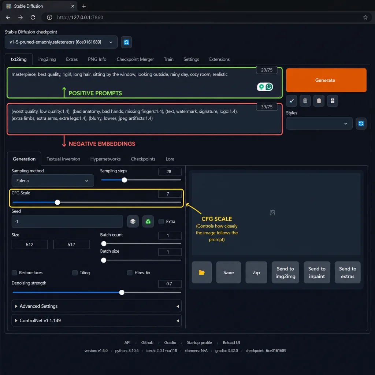Open the Lora sub-tab
375x375 pixels.
click(170, 159)
